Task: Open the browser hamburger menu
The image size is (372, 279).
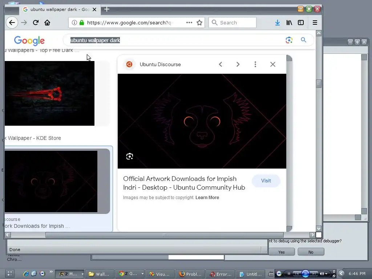Action: point(315,23)
